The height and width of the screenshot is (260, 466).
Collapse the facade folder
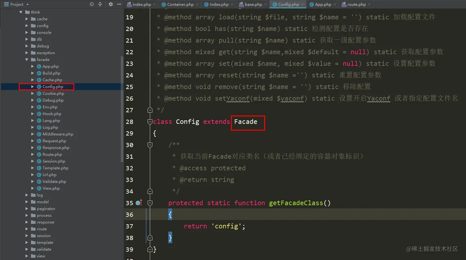[27, 60]
